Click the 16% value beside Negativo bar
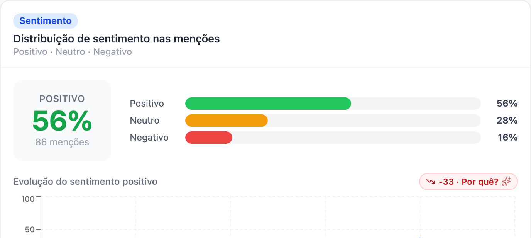This screenshot has width=531, height=238. [507, 138]
